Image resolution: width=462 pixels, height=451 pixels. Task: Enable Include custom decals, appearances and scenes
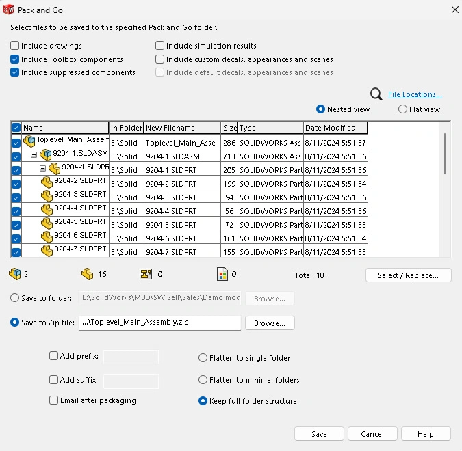[x=159, y=59]
